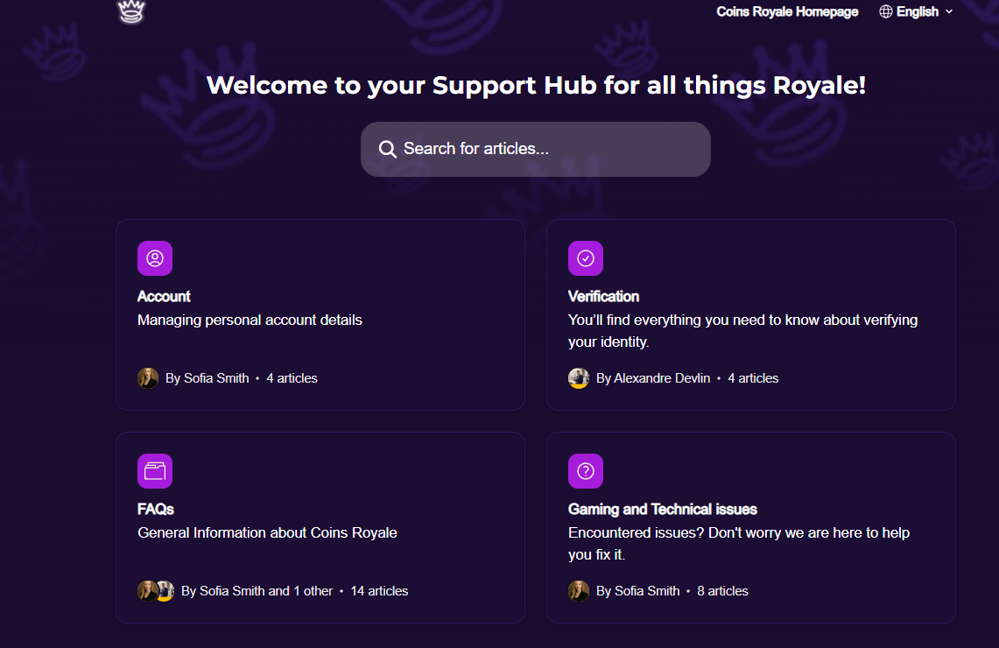This screenshot has width=999, height=648.
Task: Click the Coins Royale crown logo
Action: coord(130,11)
